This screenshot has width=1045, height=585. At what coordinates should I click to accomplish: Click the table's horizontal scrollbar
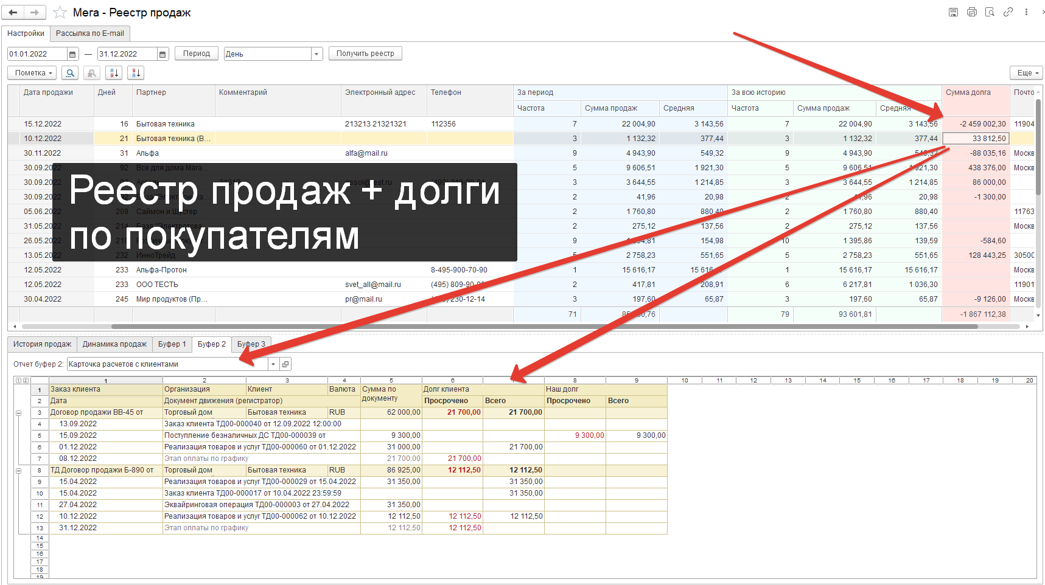coord(545,327)
